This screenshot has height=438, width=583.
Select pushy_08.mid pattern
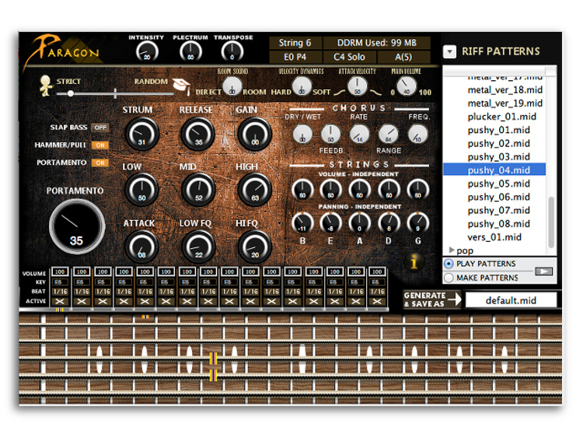click(498, 223)
